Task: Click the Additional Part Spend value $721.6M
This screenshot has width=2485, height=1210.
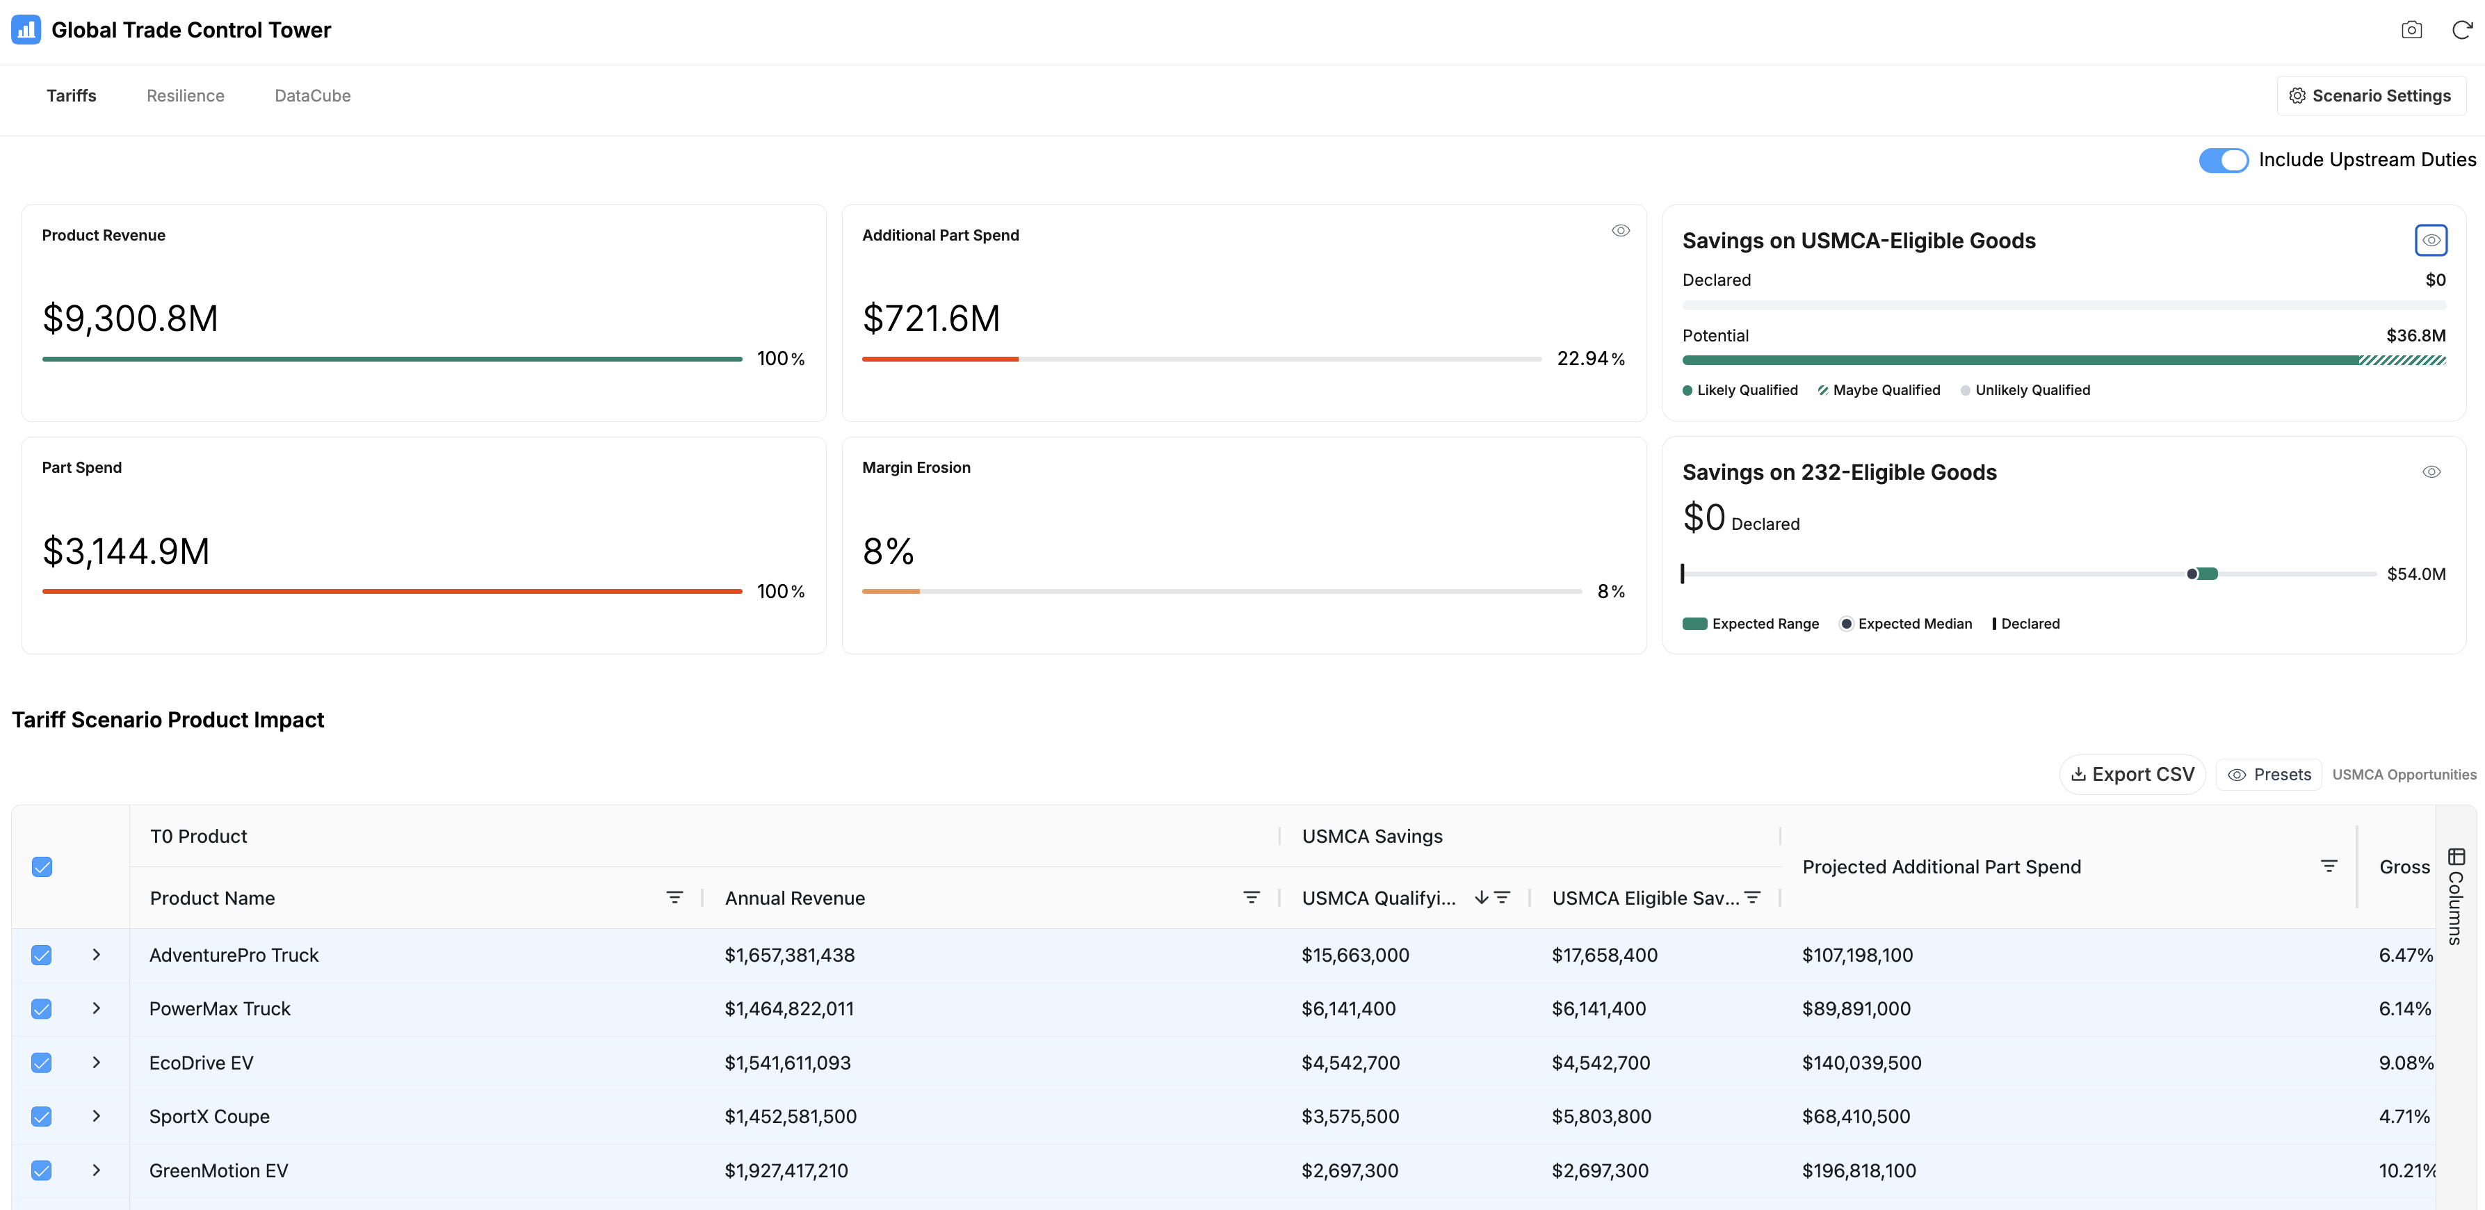Action: coord(931,318)
